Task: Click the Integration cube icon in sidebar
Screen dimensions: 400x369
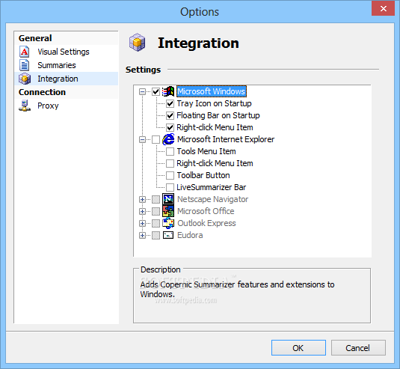Action: coord(25,79)
